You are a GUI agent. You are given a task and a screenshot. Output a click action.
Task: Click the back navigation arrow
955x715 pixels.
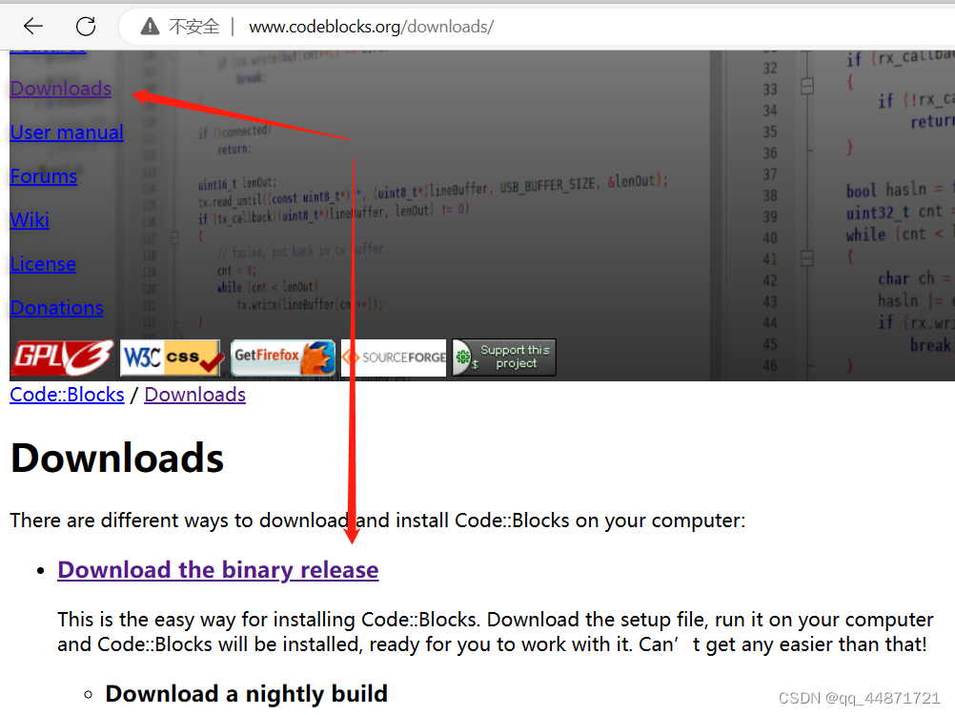[32, 26]
